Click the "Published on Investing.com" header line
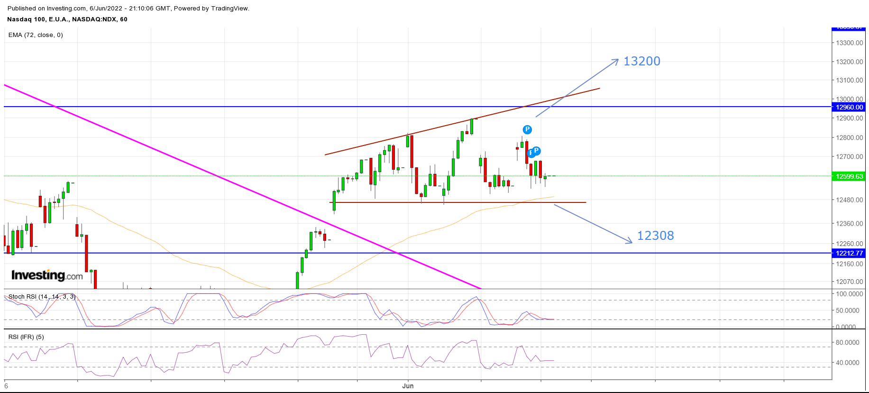 click(128, 9)
